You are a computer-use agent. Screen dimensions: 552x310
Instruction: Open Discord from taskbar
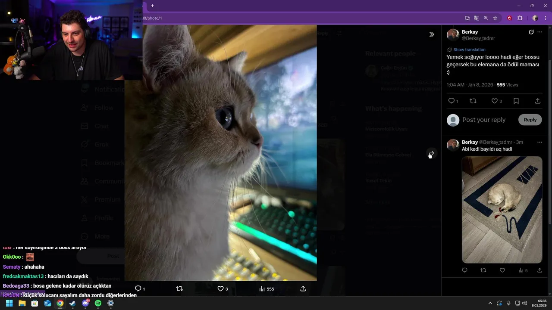tap(85, 303)
